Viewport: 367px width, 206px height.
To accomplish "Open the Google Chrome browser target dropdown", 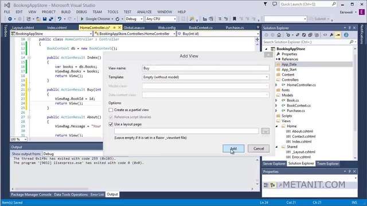I will pyautogui.click(x=112, y=19).
